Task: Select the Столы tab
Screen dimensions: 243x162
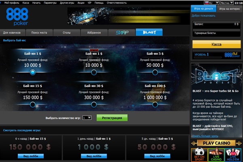Action: point(67,33)
